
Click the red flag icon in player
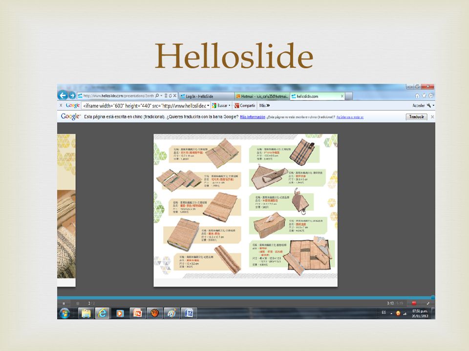(x=414, y=303)
